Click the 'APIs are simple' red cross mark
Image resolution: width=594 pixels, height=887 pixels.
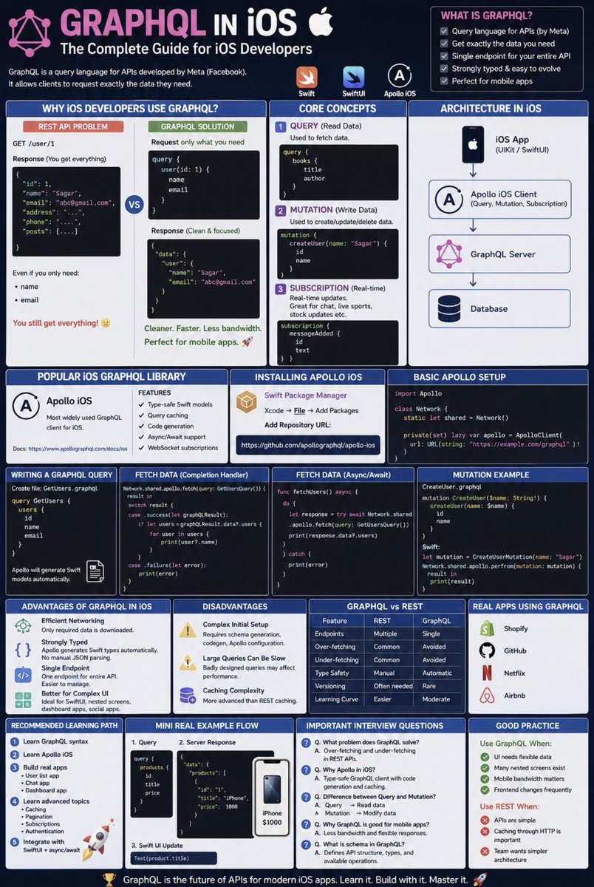click(x=485, y=820)
